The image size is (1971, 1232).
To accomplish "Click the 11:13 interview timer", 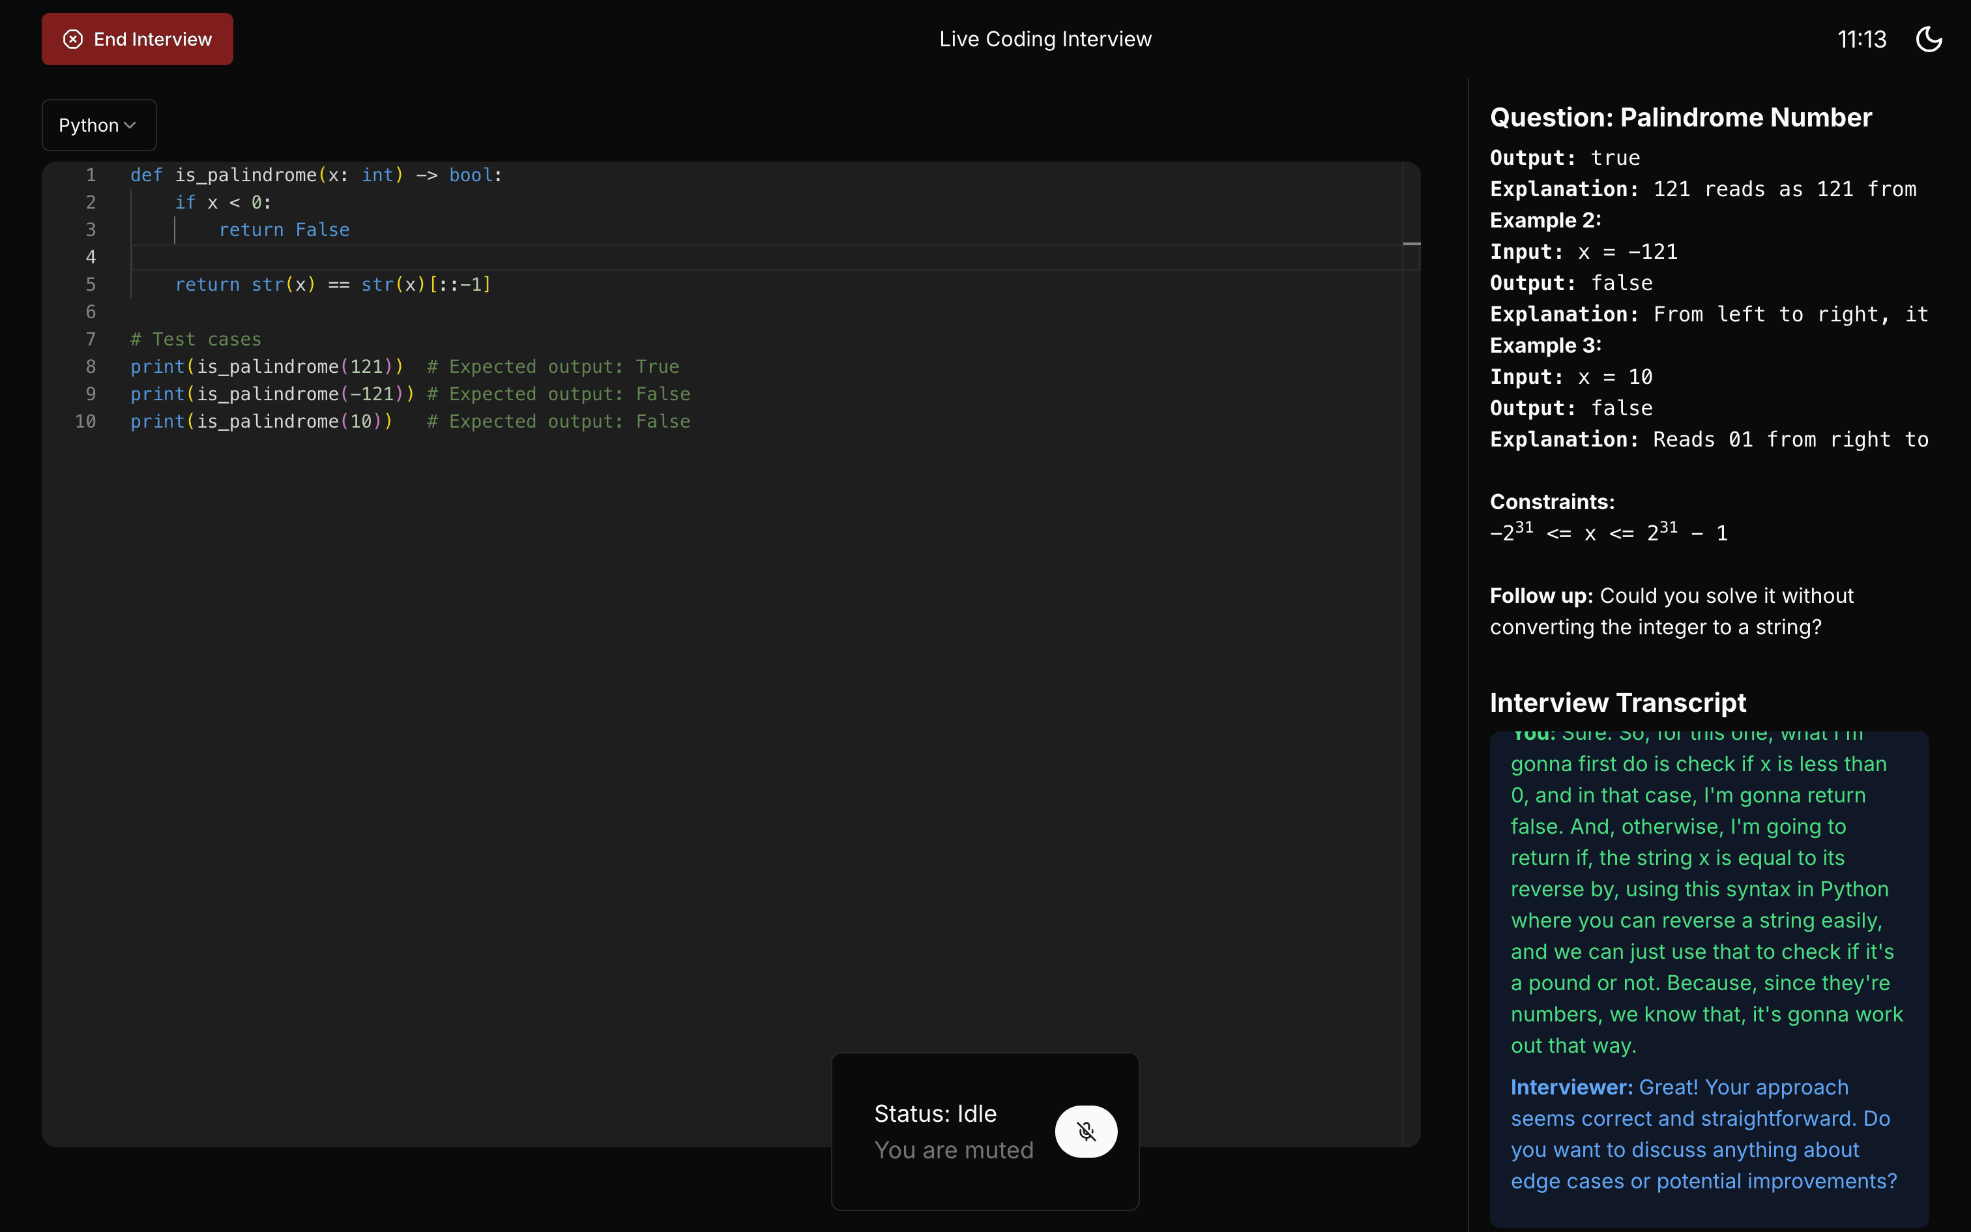I will click(1862, 39).
